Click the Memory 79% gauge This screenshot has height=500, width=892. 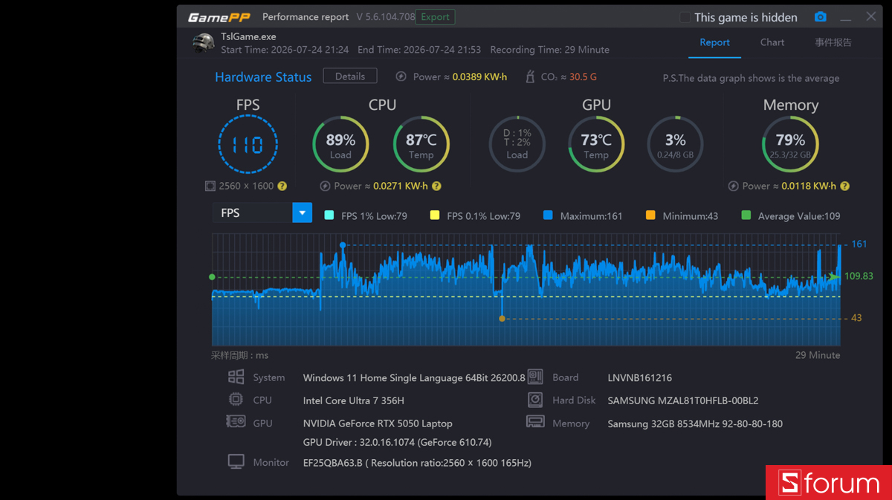click(x=790, y=144)
